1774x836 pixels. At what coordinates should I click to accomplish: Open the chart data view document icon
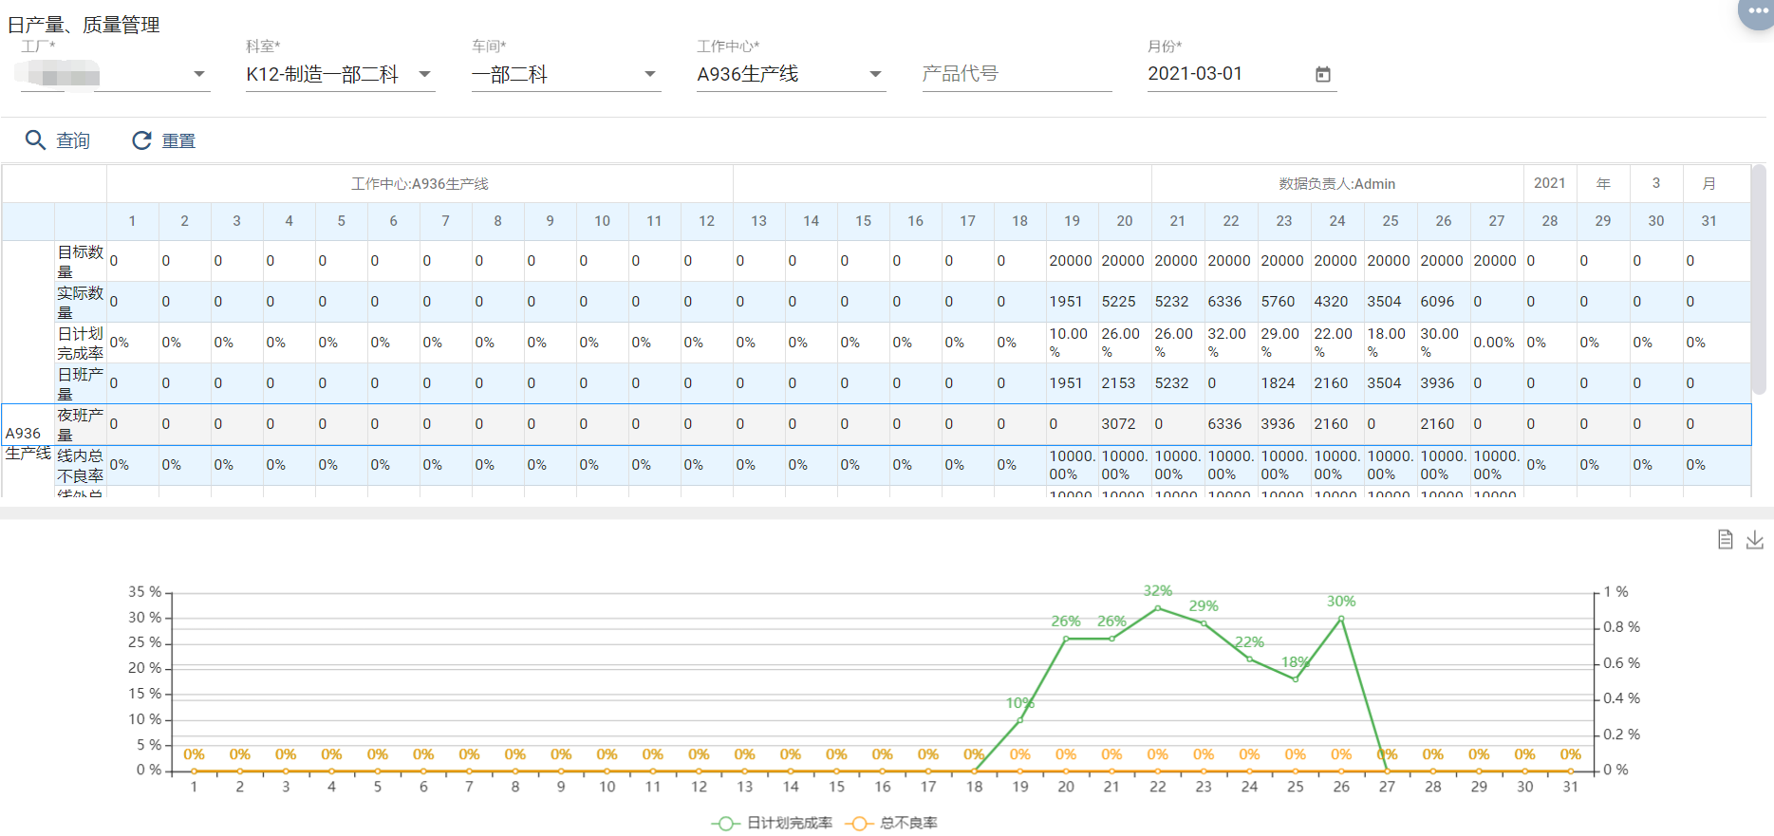click(1725, 540)
